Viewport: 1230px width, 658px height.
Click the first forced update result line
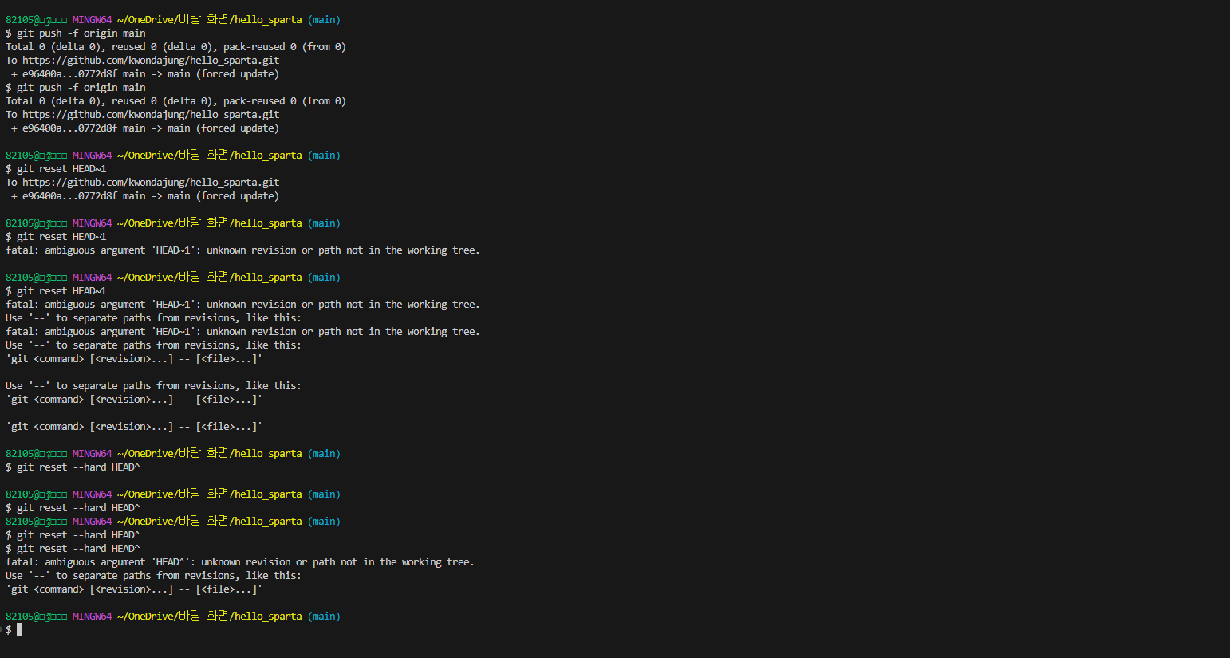coord(145,74)
